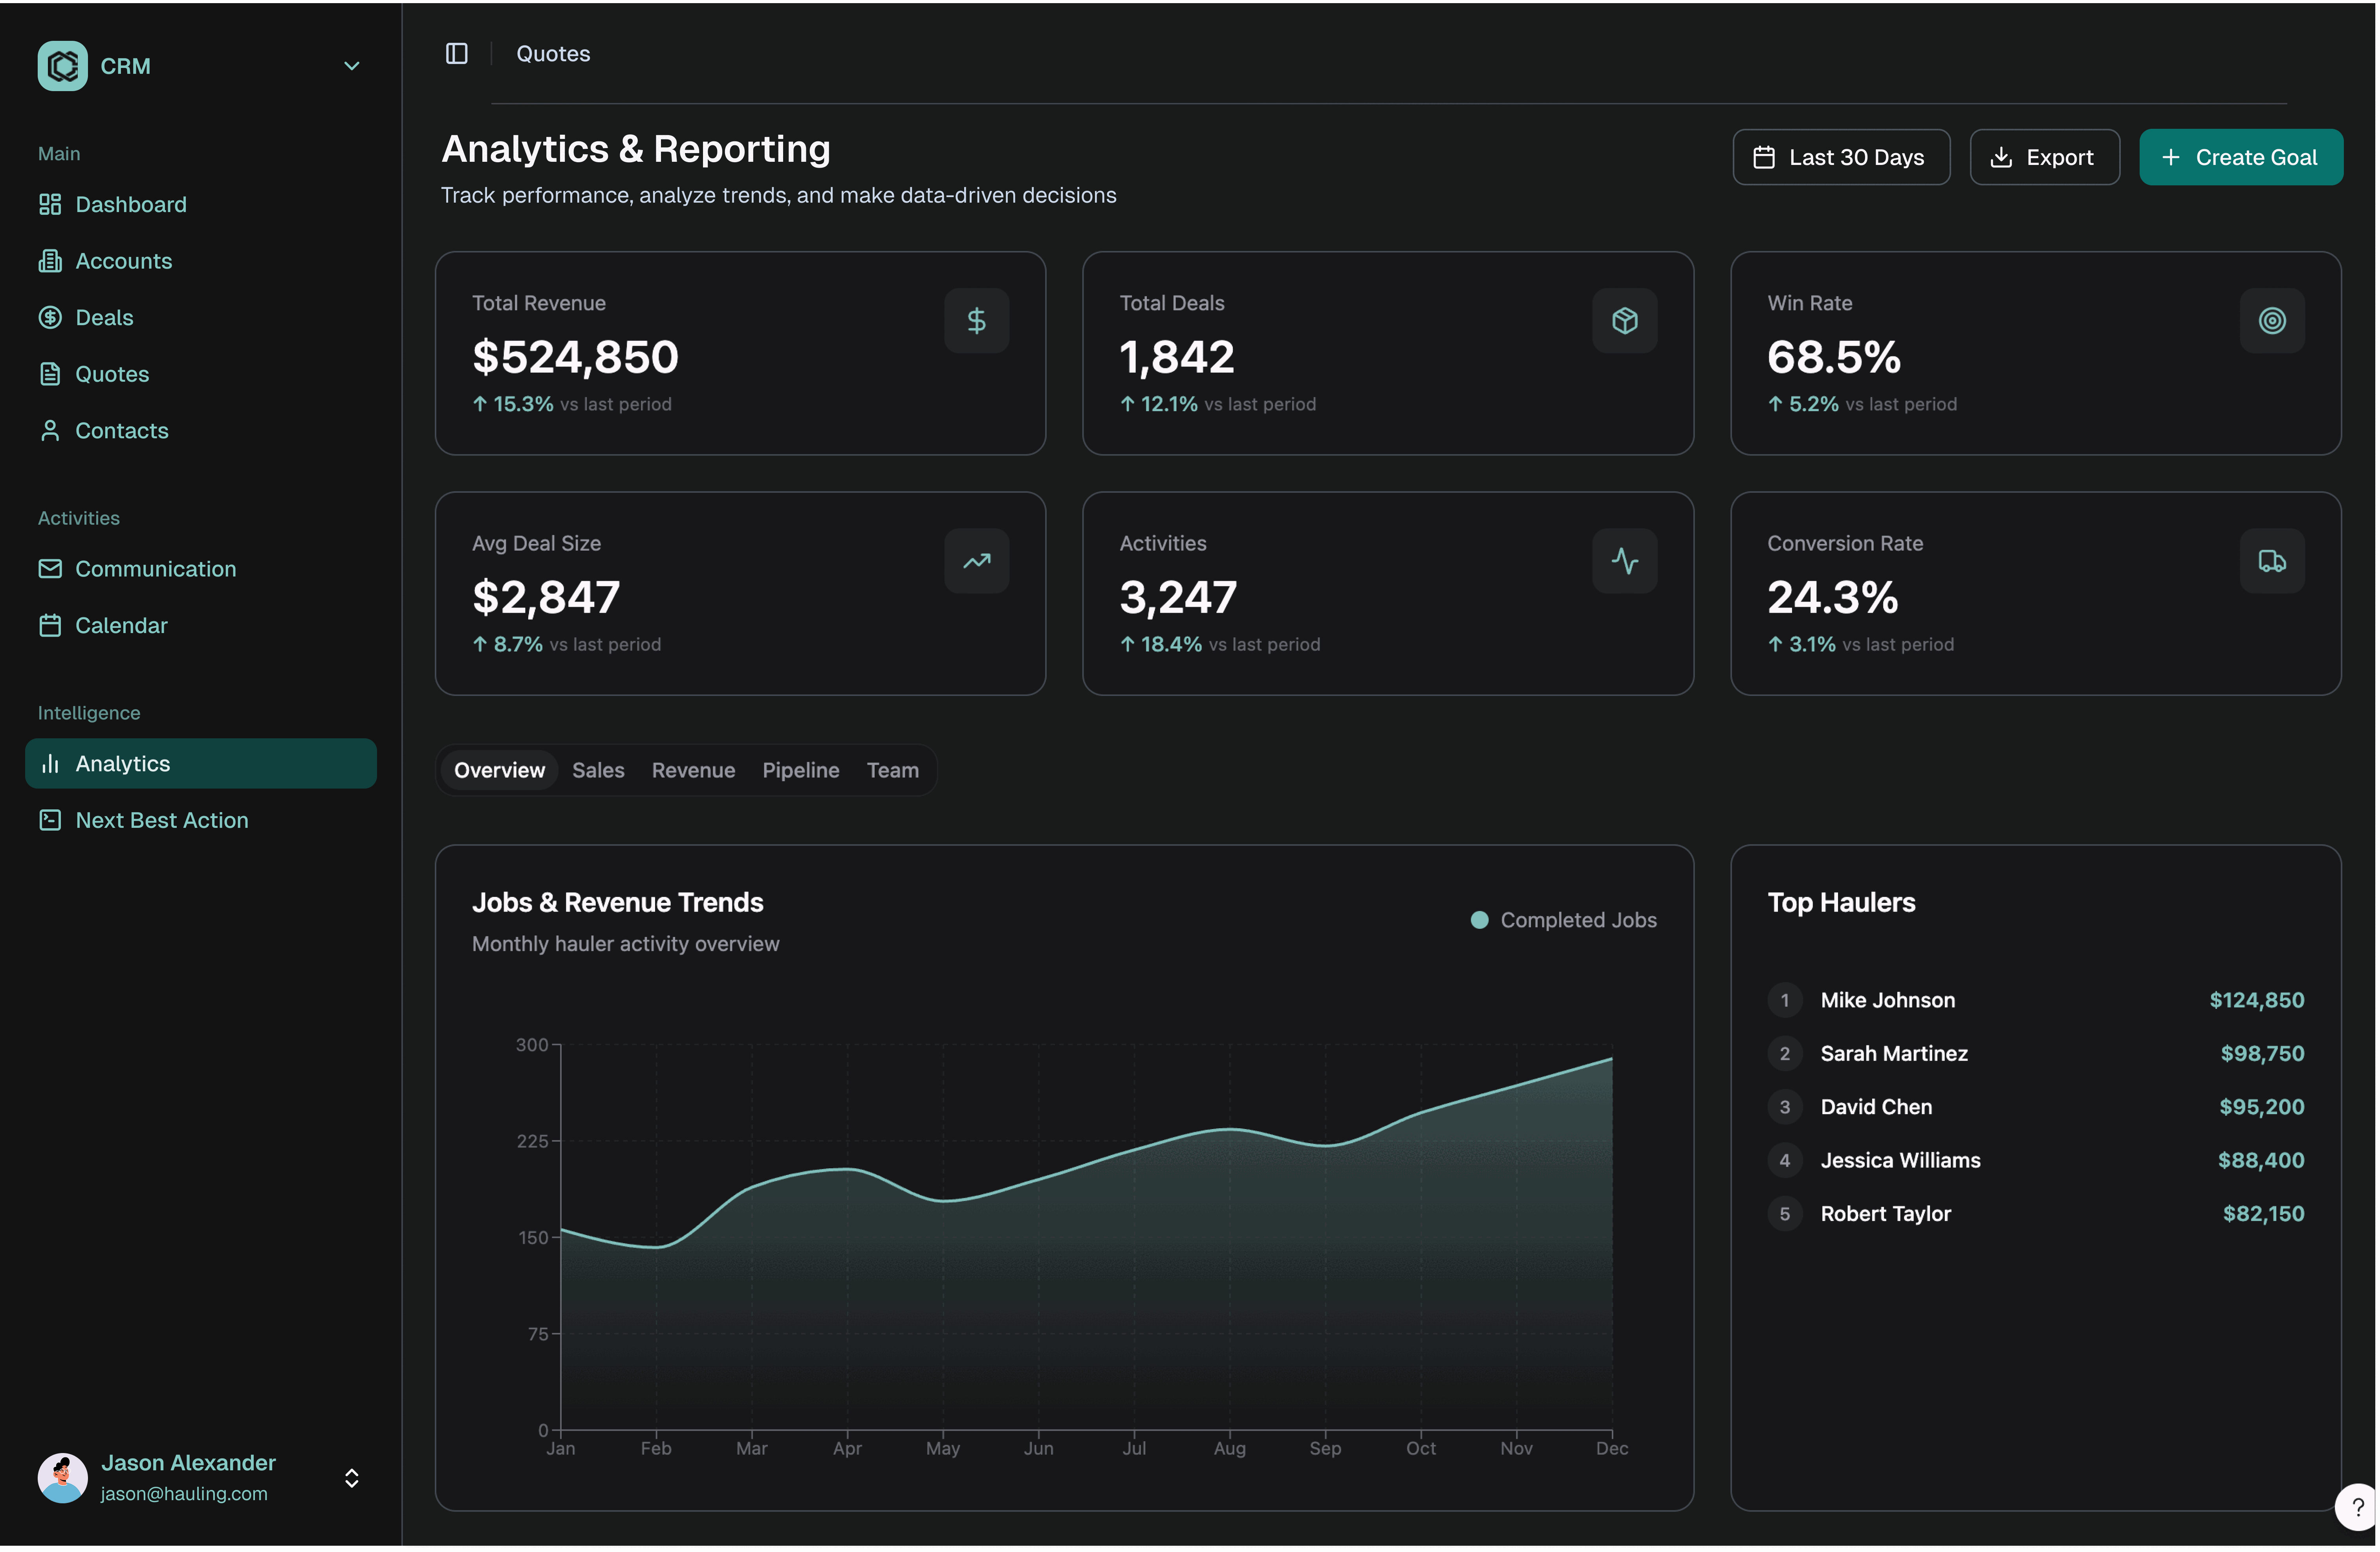Click the CRM logo icon
This screenshot has width=2380, height=1552.
coord(63,66)
